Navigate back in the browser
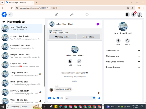Image resolution: width=146 pixels, height=109 pixels. (3, 8)
